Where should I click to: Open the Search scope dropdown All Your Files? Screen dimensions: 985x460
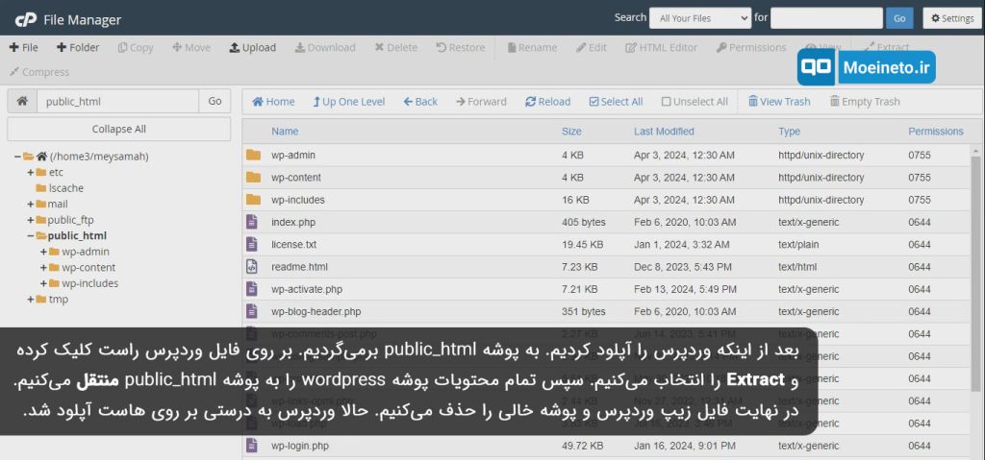(700, 18)
